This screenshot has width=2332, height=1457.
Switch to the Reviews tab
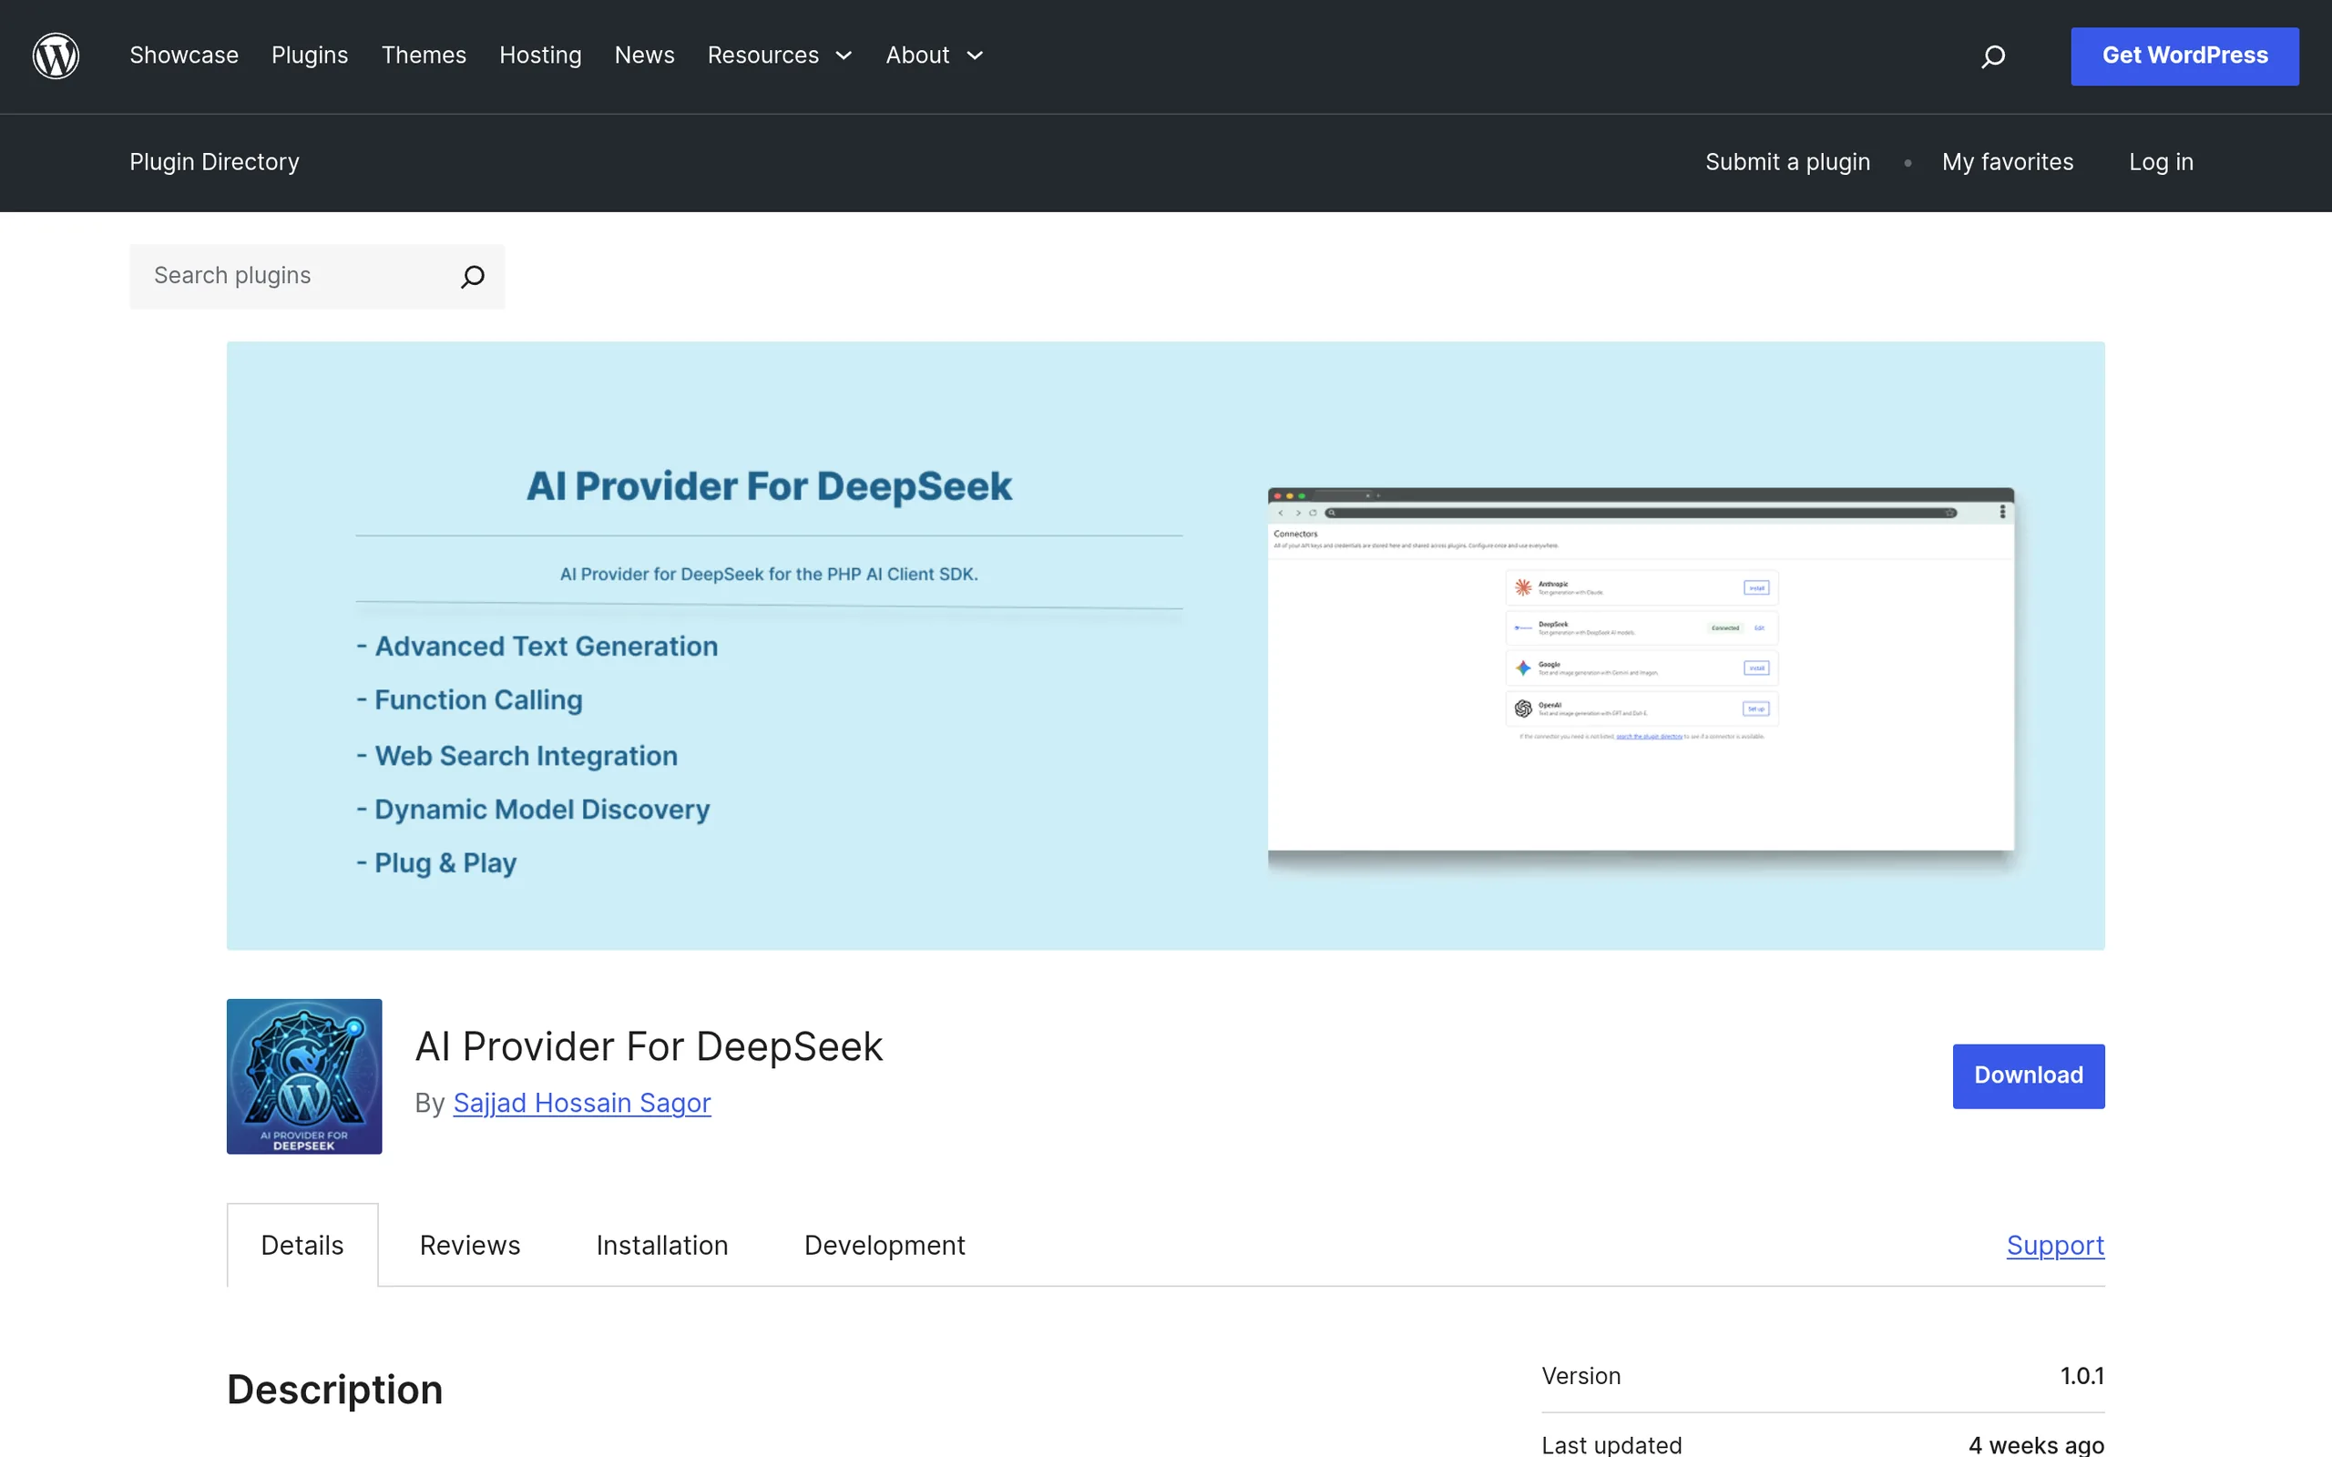pos(470,1245)
